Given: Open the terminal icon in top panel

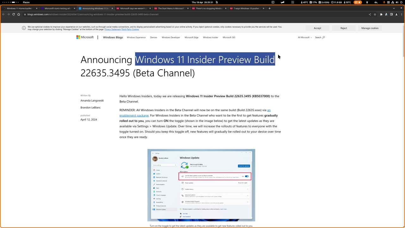Looking at the screenshot, I should [x=273, y=2].
